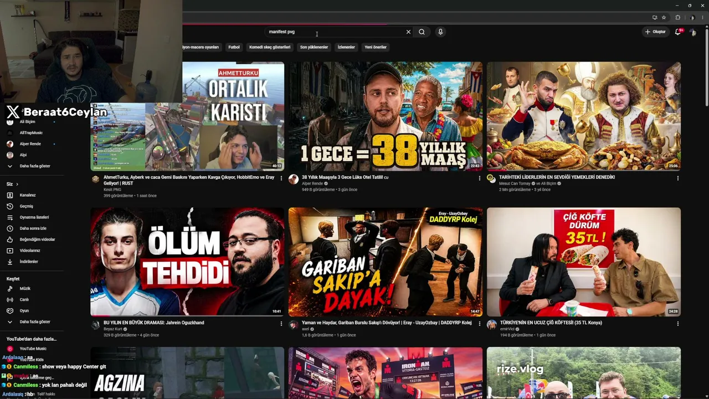Start voice search with the microphone
The image size is (709, 399).
[x=440, y=32]
